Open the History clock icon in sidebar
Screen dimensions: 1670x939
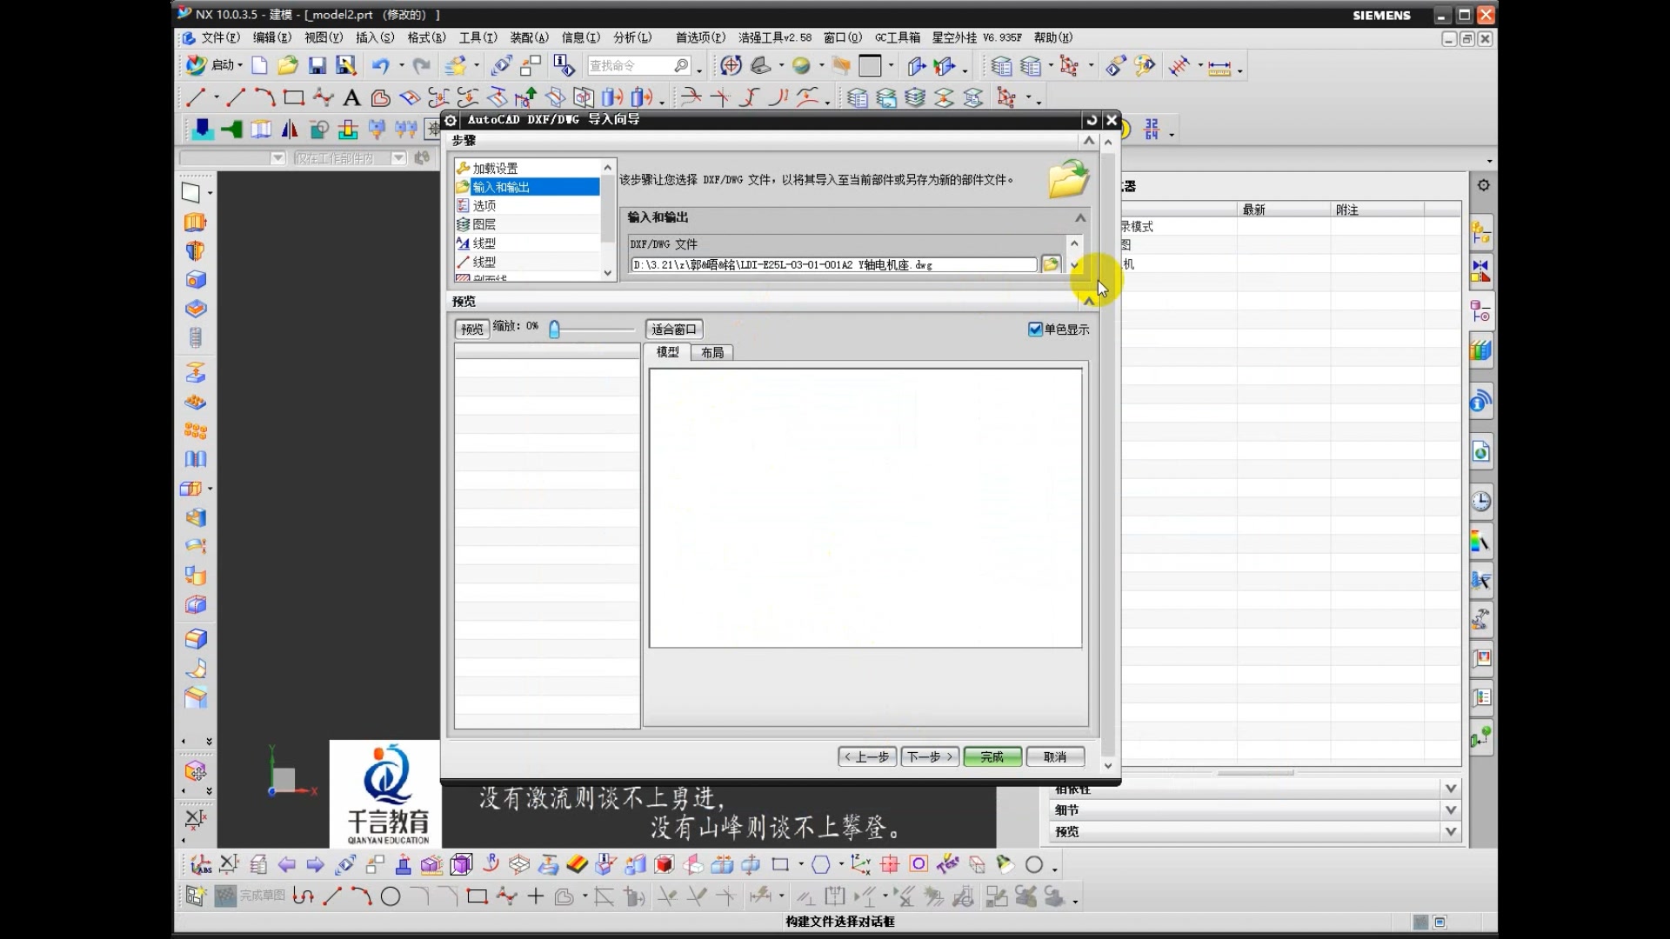click(x=1480, y=502)
